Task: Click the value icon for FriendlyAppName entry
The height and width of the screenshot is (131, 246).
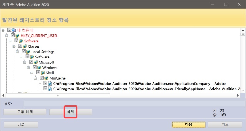Action: (x=50, y=89)
